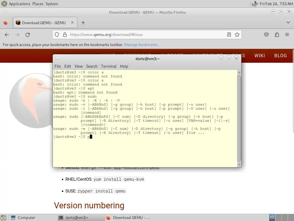The height and width of the screenshot is (221, 294).
Task: Click the SUSE label text
Action: point(71,191)
